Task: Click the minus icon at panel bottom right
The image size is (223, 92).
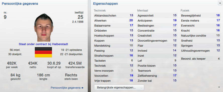Action: click(x=219, y=87)
